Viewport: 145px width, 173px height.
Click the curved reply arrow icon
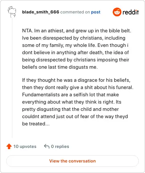point(47,146)
